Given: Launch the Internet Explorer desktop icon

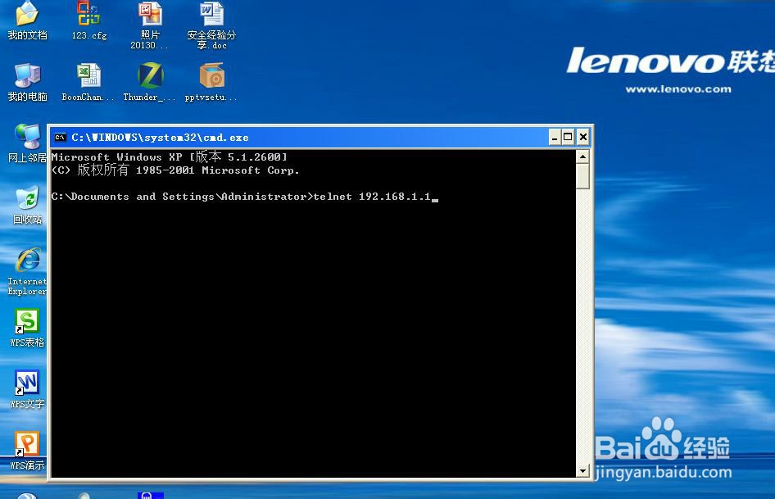Looking at the screenshot, I should (x=28, y=260).
